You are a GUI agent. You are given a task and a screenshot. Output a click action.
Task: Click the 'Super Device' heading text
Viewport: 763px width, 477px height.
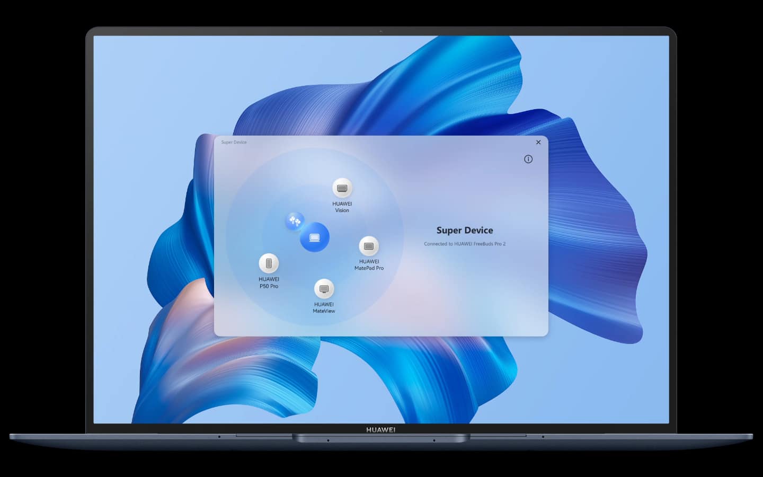[465, 230]
